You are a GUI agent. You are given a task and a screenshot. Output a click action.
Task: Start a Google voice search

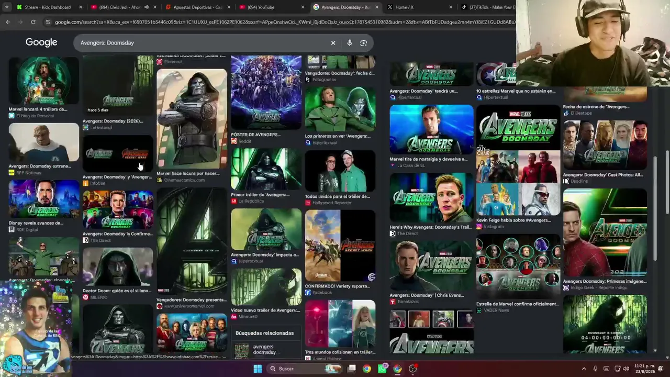pyautogui.click(x=350, y=43)
